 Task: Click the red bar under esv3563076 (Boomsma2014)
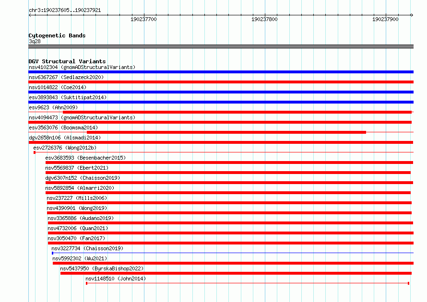click(226, 132)
